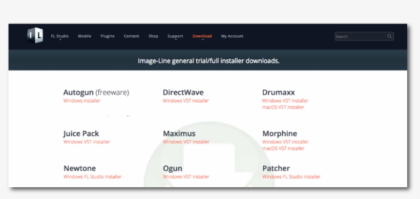Download Newtone Windows FL Studio installer
This screenshot has height=199, width=420.
(93, 177)
